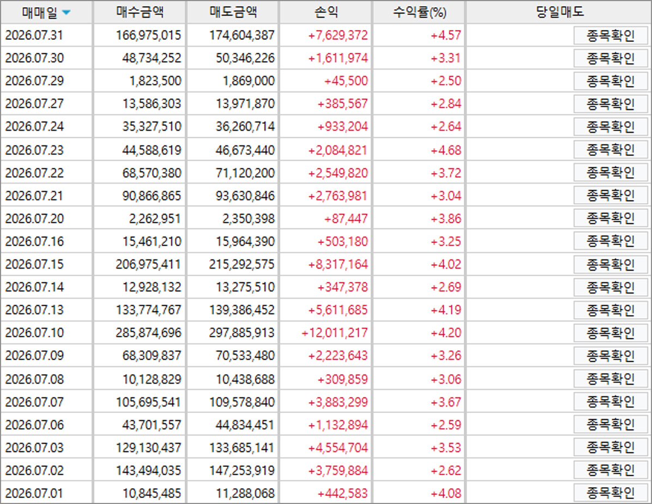652x504 pixels.
Task: Click the sell amount 109,578,840
Action: pos(242,402)
